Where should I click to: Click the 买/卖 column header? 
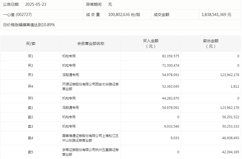tap(30, 44)
